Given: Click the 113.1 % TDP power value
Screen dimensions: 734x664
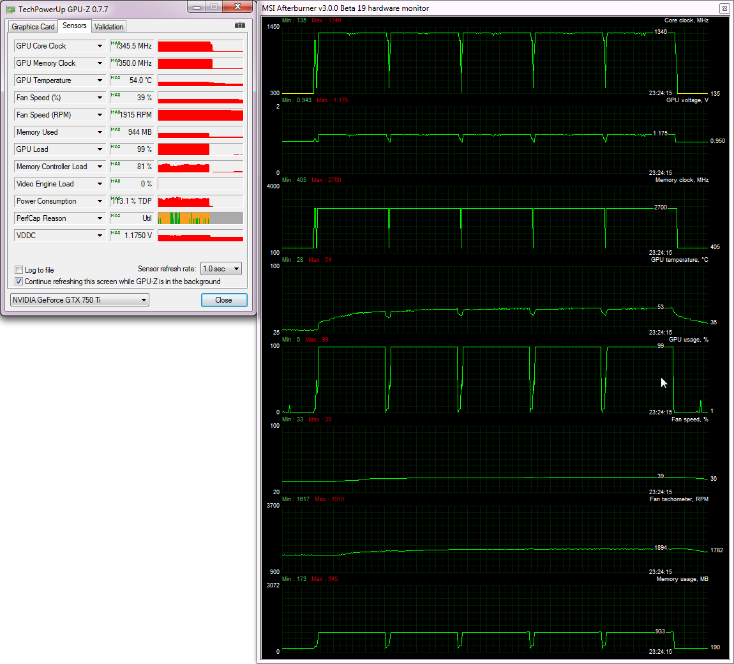Looking at the screenshot, I should point(132,201).
